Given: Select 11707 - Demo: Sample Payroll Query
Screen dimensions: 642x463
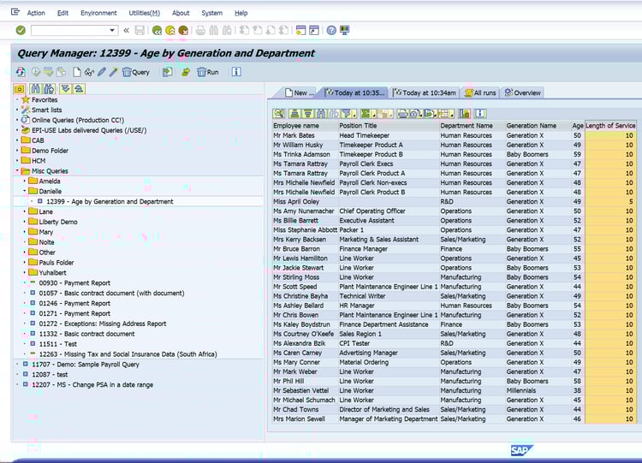Looking at the screenshot, I should click(86, 365).
